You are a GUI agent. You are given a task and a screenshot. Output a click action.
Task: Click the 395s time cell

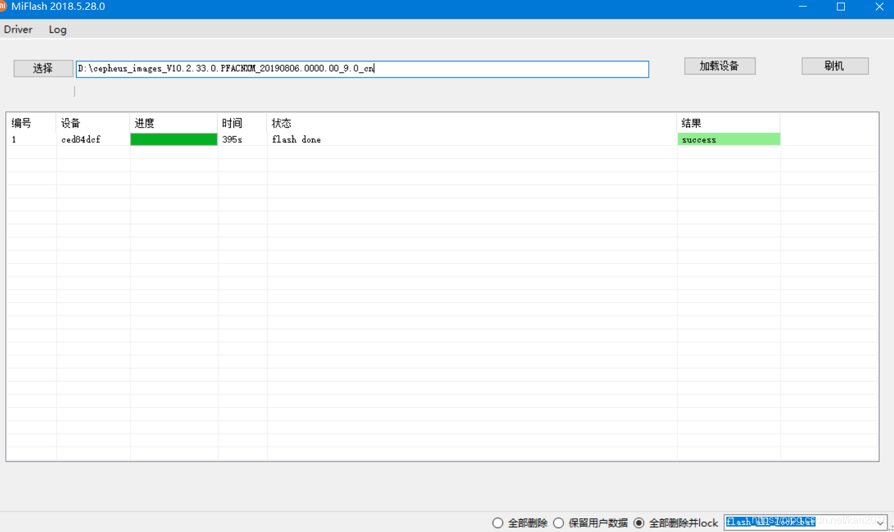click(232, 140)
